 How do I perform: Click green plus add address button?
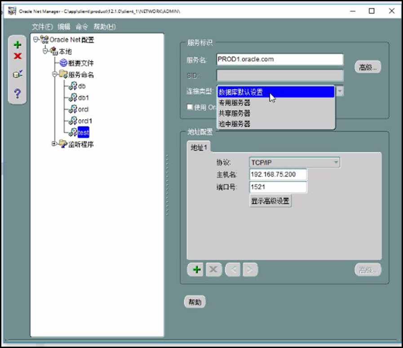point(196,270)
